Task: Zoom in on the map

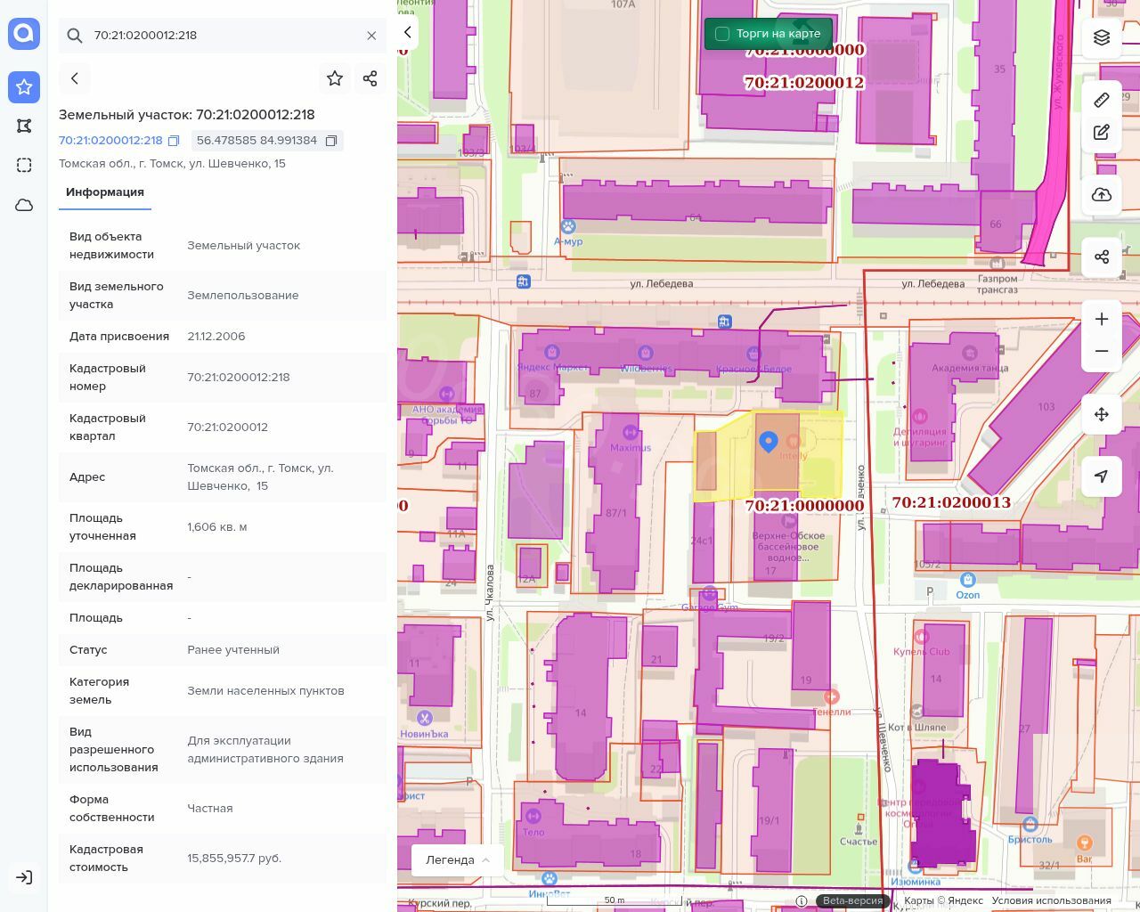Action: [x=1102, y=319]
